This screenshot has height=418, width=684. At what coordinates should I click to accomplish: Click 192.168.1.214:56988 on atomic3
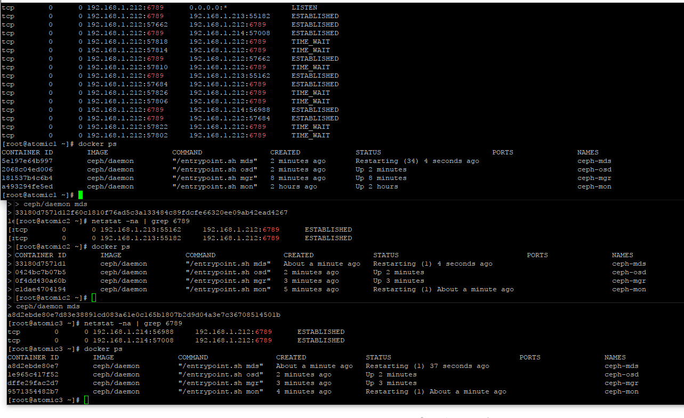[x=133, y=332]
